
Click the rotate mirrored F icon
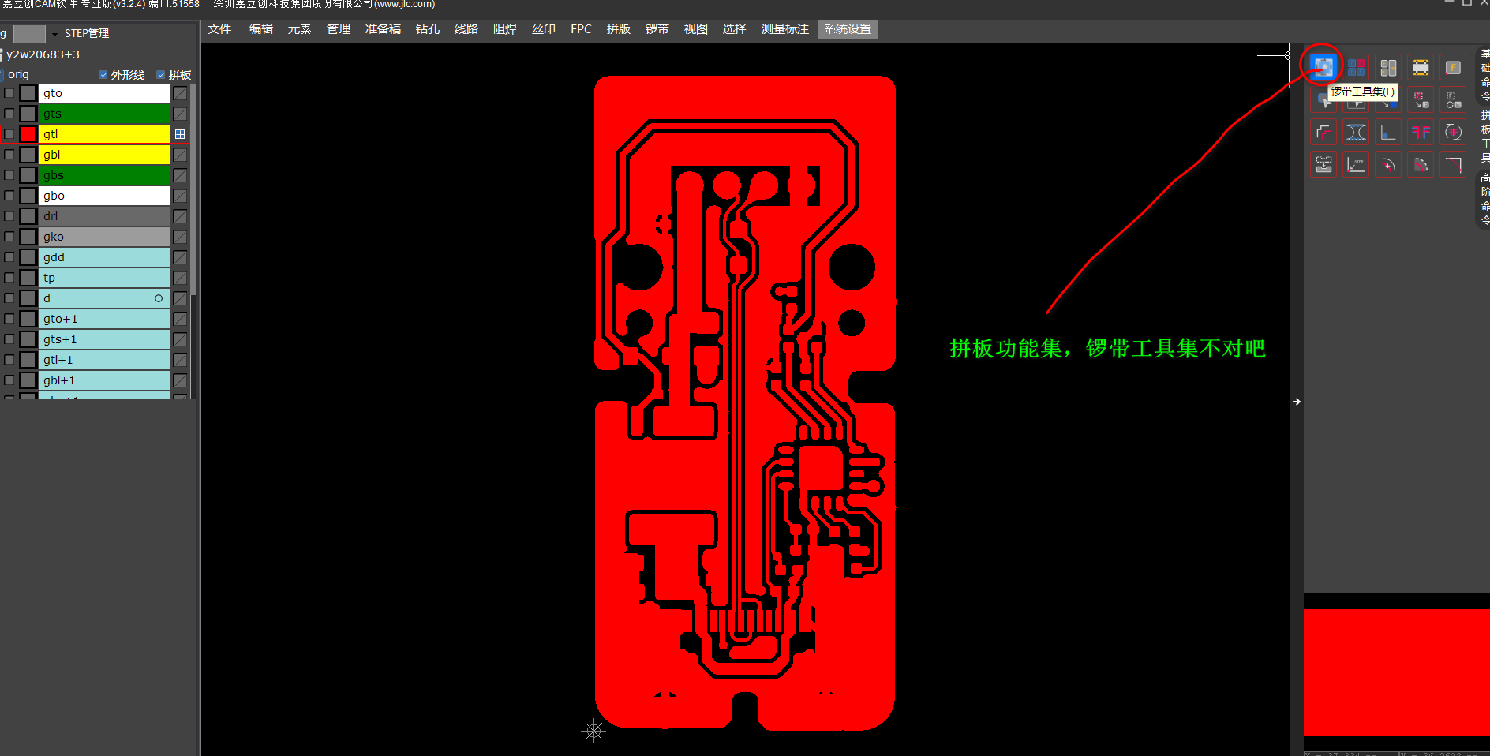pyautogui.click(x=1453, y=132)
